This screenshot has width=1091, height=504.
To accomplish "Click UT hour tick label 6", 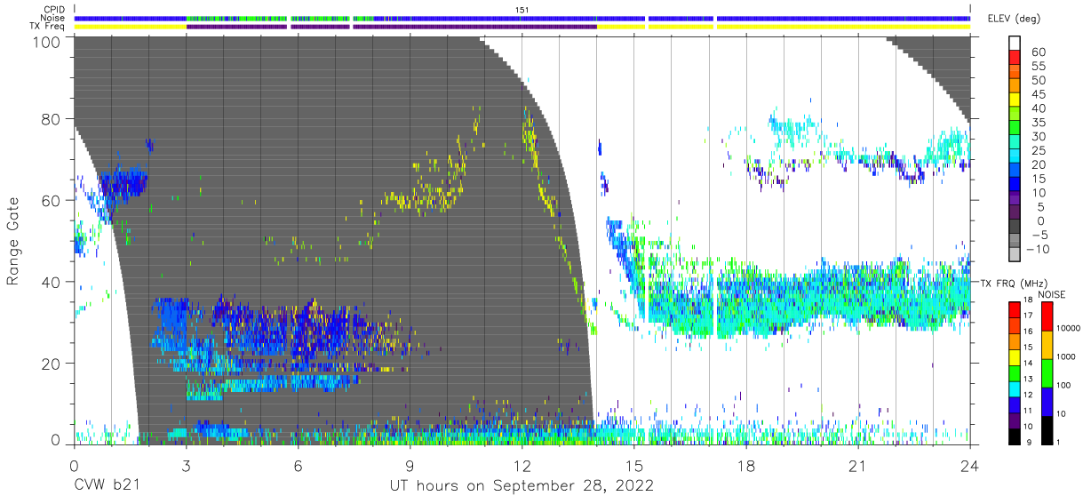I will 298,465.
